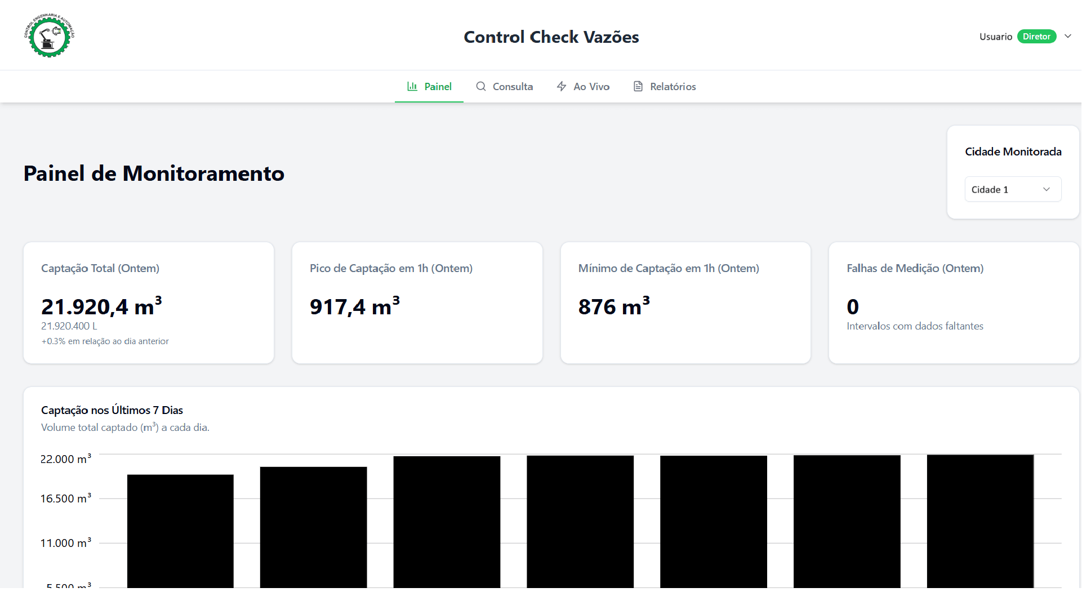Image resolution: width=1082 pixels, height=592 pixels.
Task: Click Pico de Captação em 1h card title
Action: [391, 269]
